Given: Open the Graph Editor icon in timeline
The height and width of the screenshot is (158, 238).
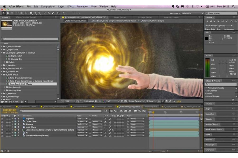Looking at the screenshot, I should 144,111.
